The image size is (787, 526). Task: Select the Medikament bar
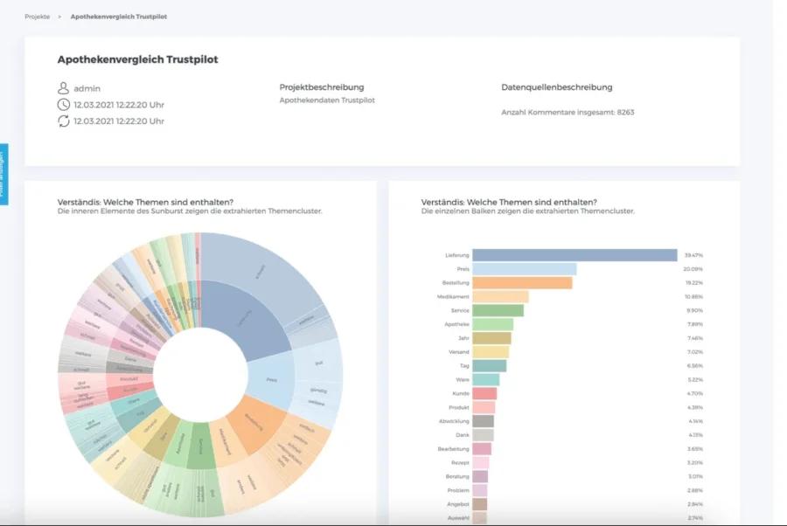click(x=500, y=297)
